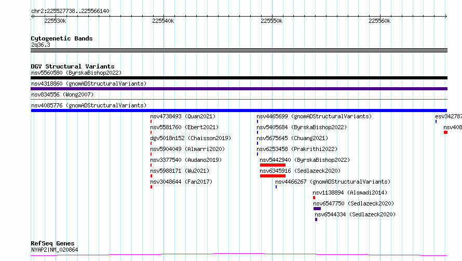Click the 2q36.3 band label
This screenshot has height=261, width=462.
click(40, 45)
